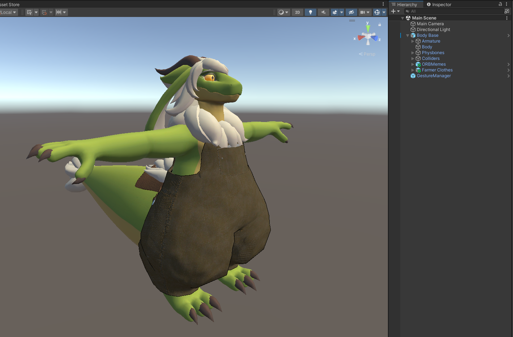Viewport: 513px width, 337px height.
Task: Toggle scene lighting with the lightbulb button
Action: pos(311,12)
